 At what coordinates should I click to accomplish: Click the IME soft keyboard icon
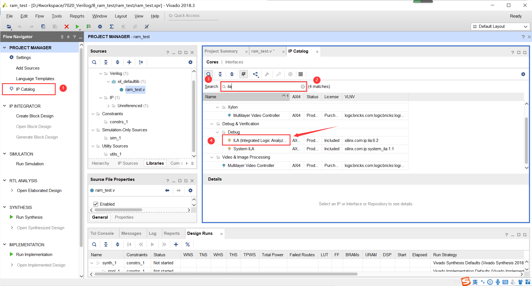pyautogui.click(x=505, y=282)
